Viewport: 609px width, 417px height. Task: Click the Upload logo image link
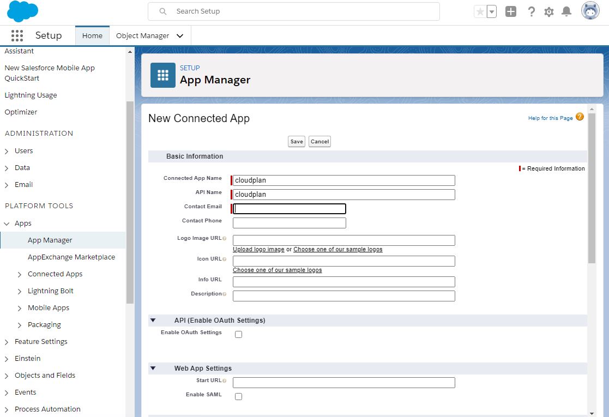click(258, 249)
